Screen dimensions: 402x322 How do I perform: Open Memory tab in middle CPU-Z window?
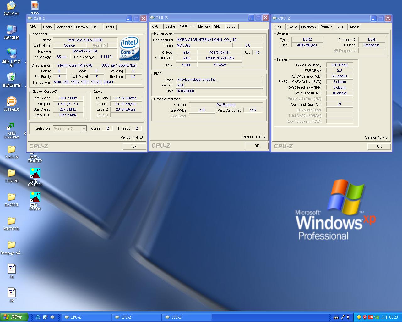pos(204,26)
